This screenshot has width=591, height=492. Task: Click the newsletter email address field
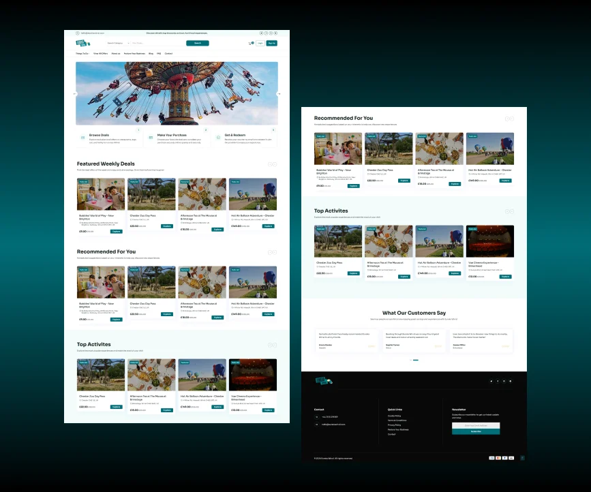[x=475, y=425]
